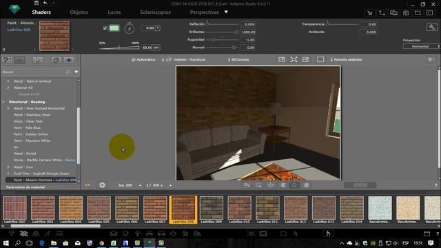Launch Chrome from the taskbar
The height and width of the screenshot is (248, 441).
click(x=101, y=243)
